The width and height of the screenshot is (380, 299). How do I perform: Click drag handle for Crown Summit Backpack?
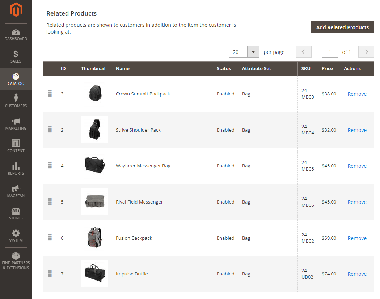50,94
